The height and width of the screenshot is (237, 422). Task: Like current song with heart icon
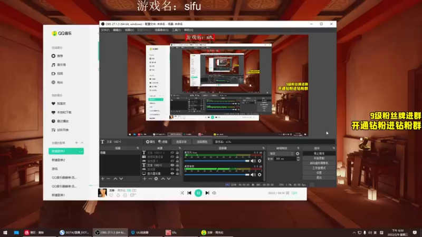pyautogui.click(x=111, y=195)
